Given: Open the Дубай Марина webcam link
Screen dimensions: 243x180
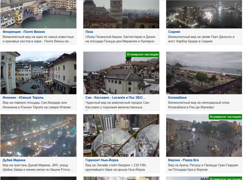Looking at the screenshot, I should click(x=14, y=160).
